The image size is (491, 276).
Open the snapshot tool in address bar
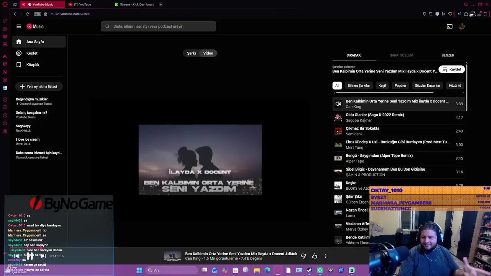pos(430,14)
